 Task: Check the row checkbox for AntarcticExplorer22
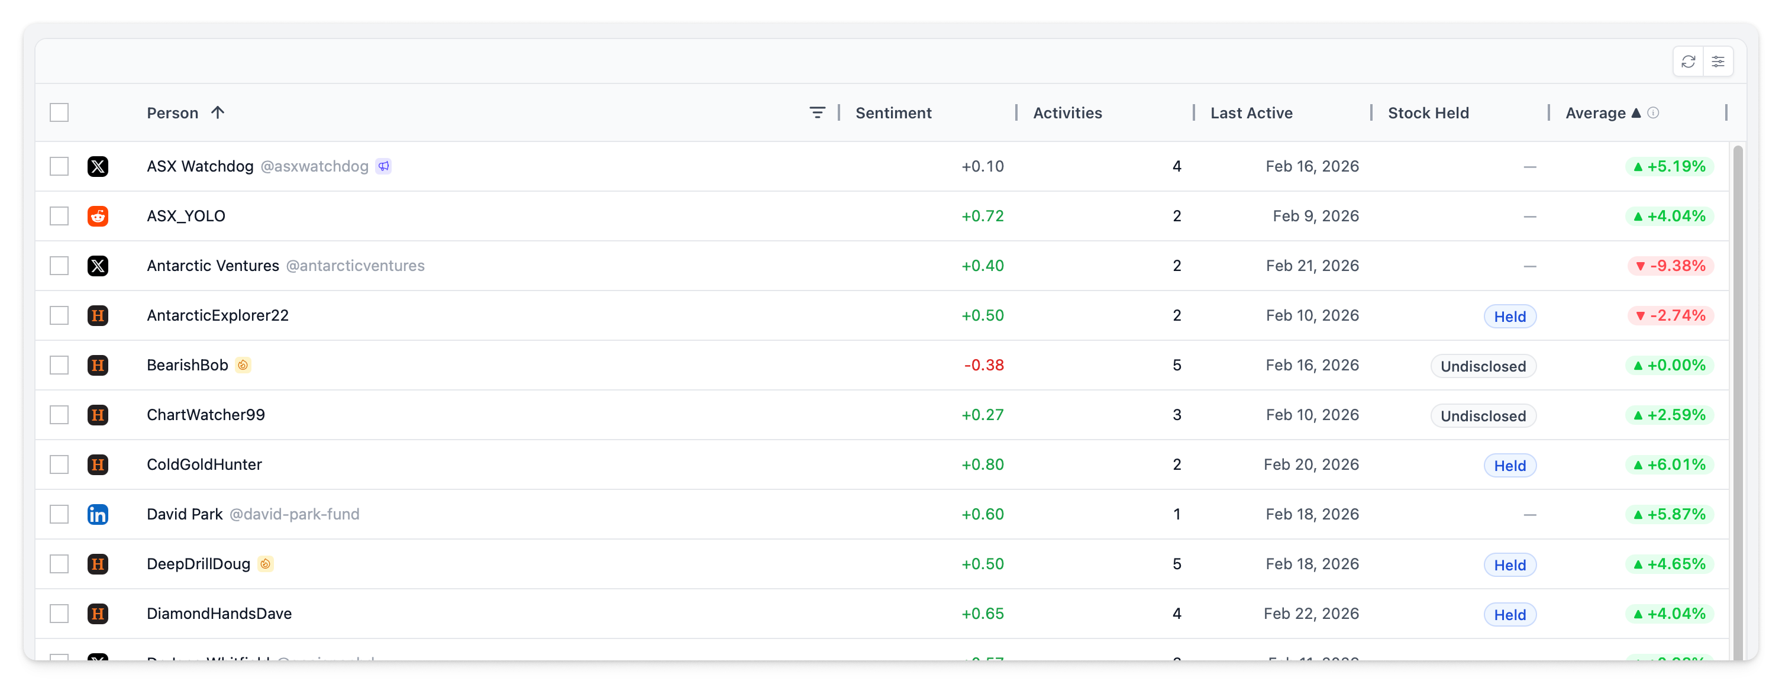[x=60, y=315]
